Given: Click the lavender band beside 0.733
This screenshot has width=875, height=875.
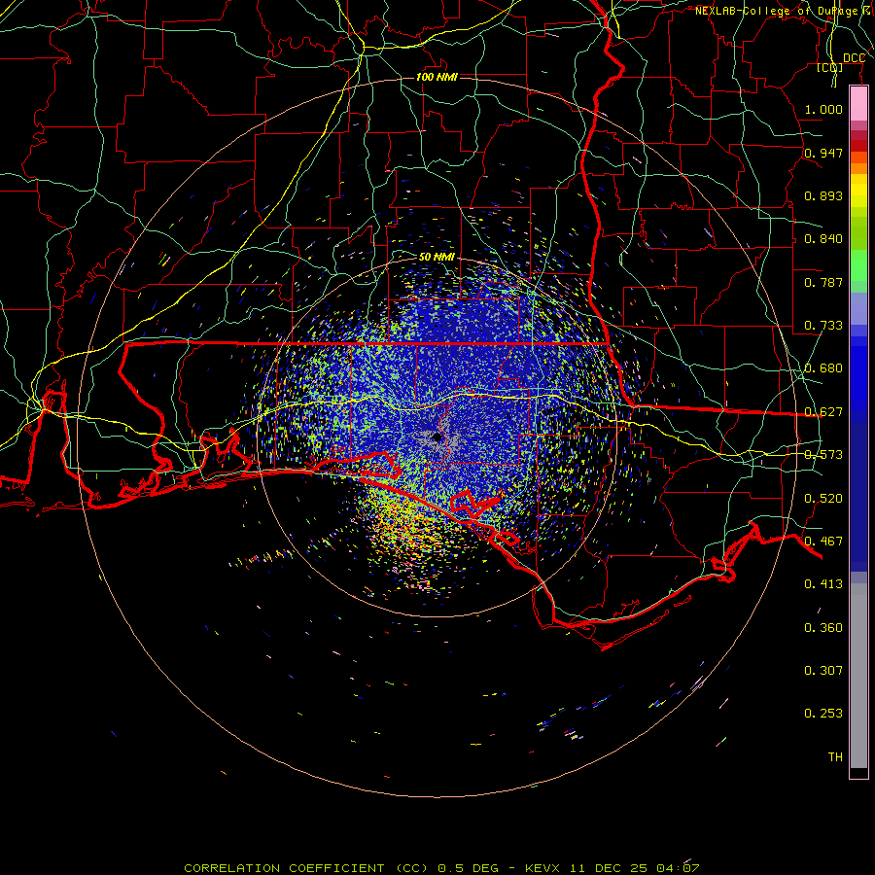Looking at the screenshot, I should coord(858,309).
